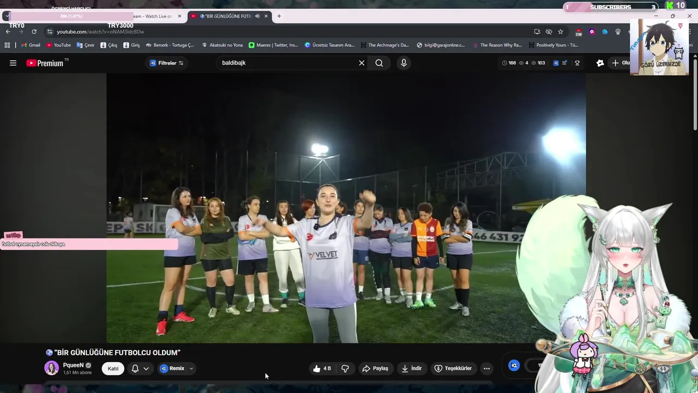Viewport: 698px width, 393px height.
Task: Open The Reason Why Ra bookmark
Action: pyautogui.click(x=497, y=45)
